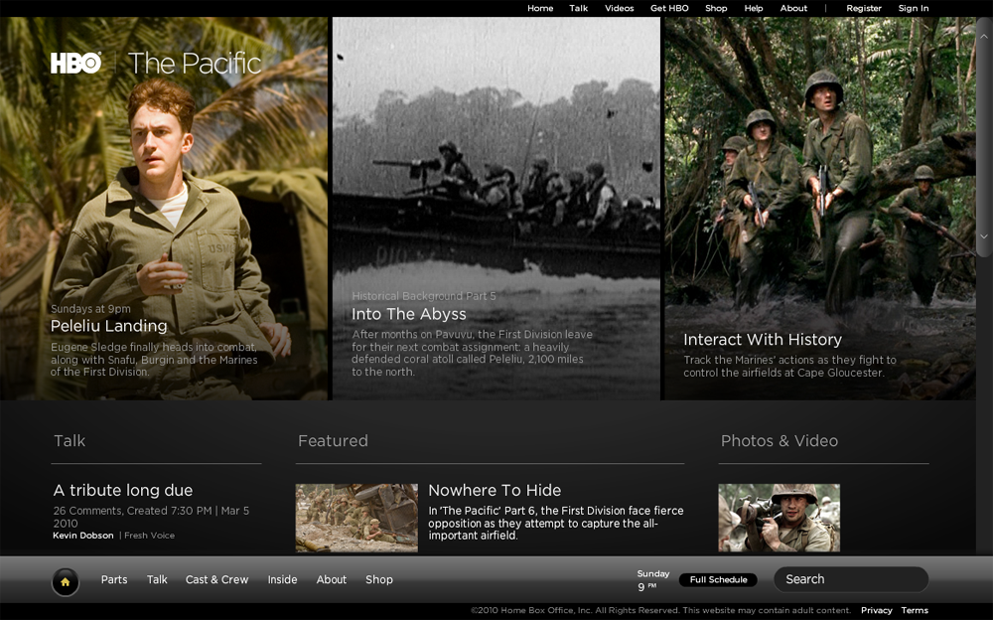
Task: Click the Photos & Video heading
Action: [x=779, y=440]
